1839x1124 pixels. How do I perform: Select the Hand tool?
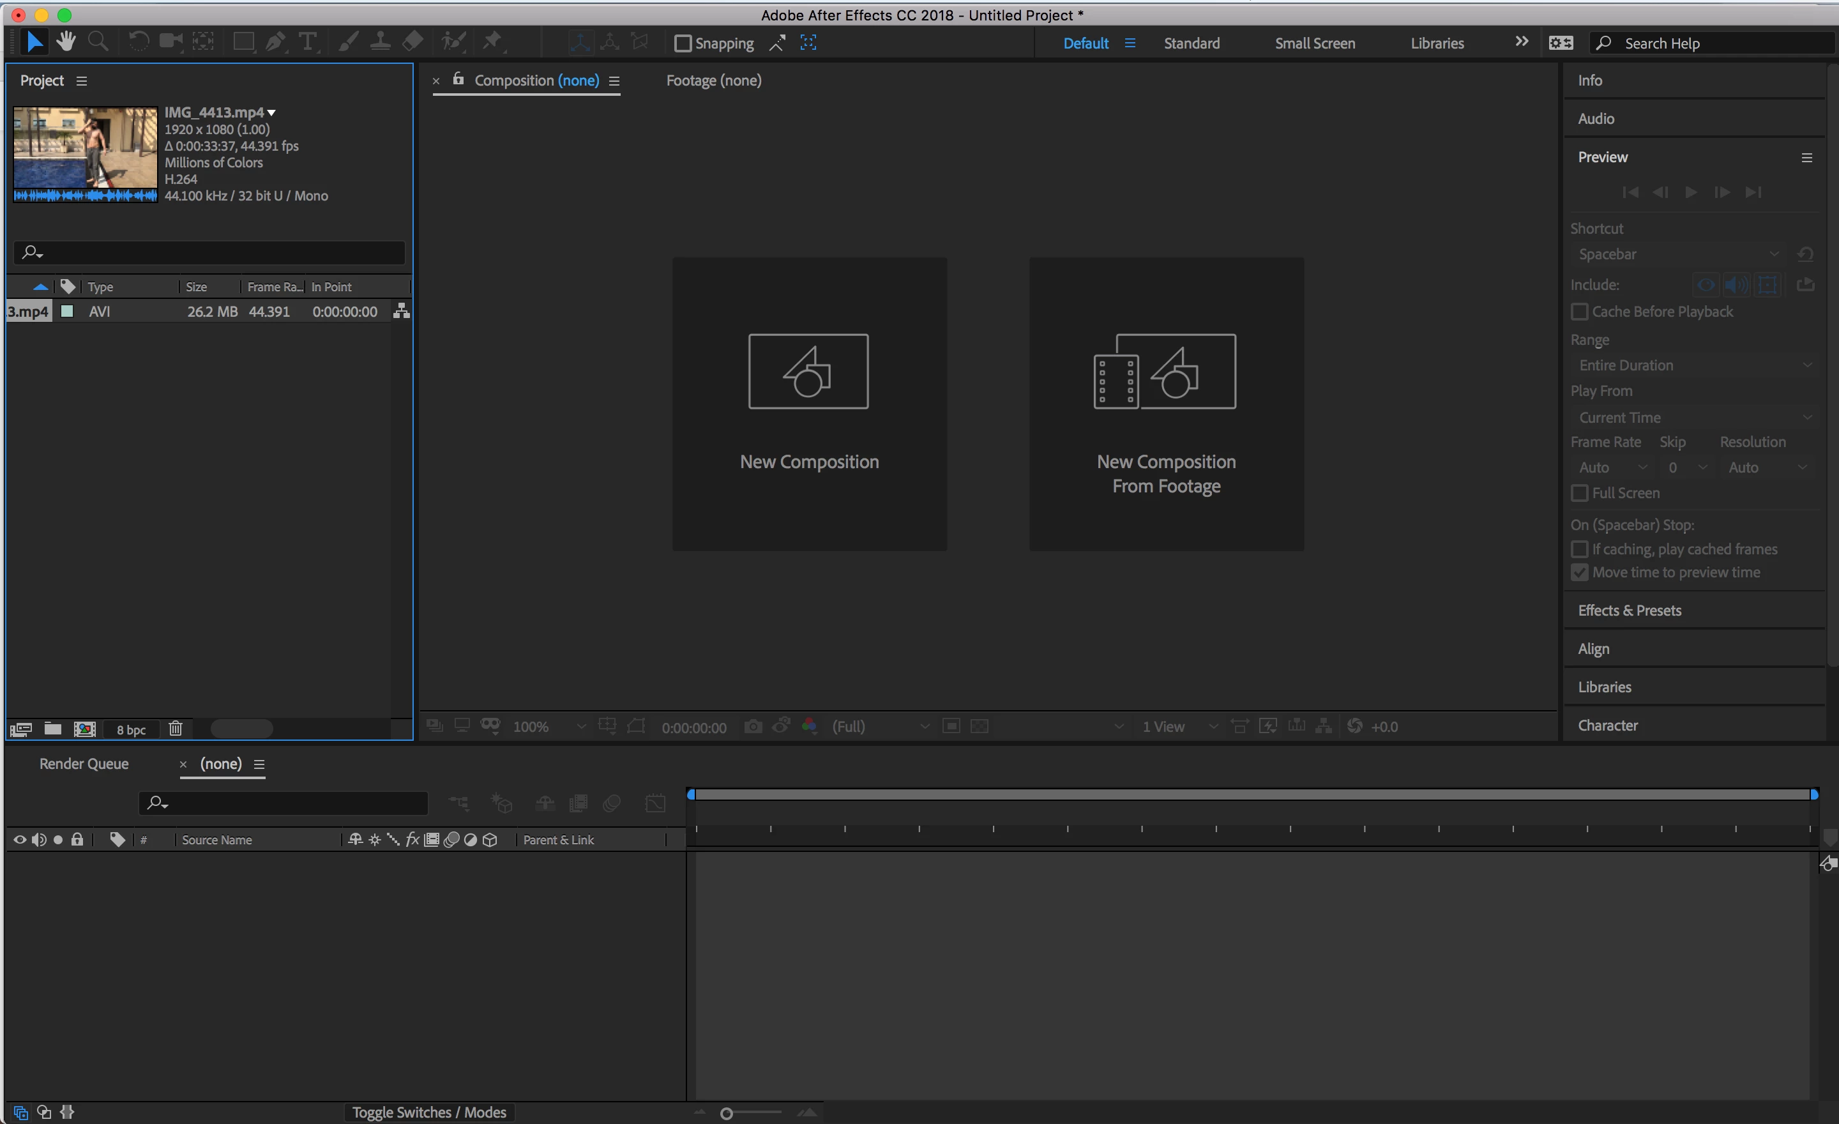66,42
